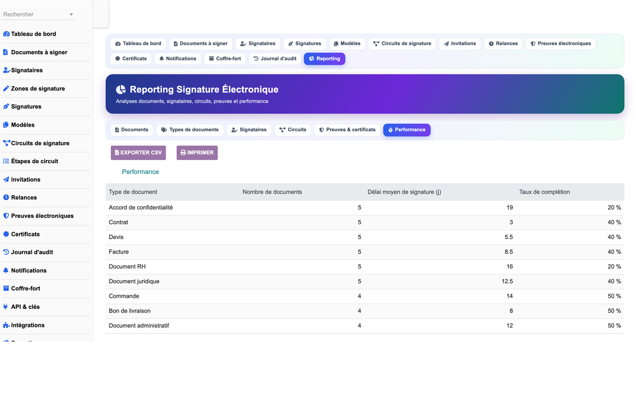
Task: Open Tableau de bord top tab
Action: (x=138, y=44)
